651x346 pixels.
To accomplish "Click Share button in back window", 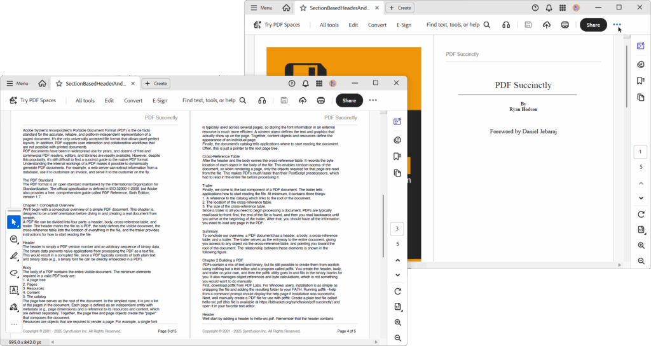I will [x=593, y=25].
